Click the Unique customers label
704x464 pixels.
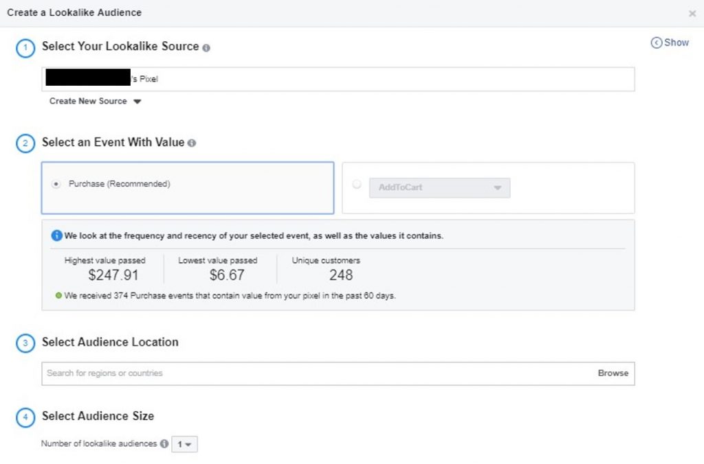click(326, 260)
